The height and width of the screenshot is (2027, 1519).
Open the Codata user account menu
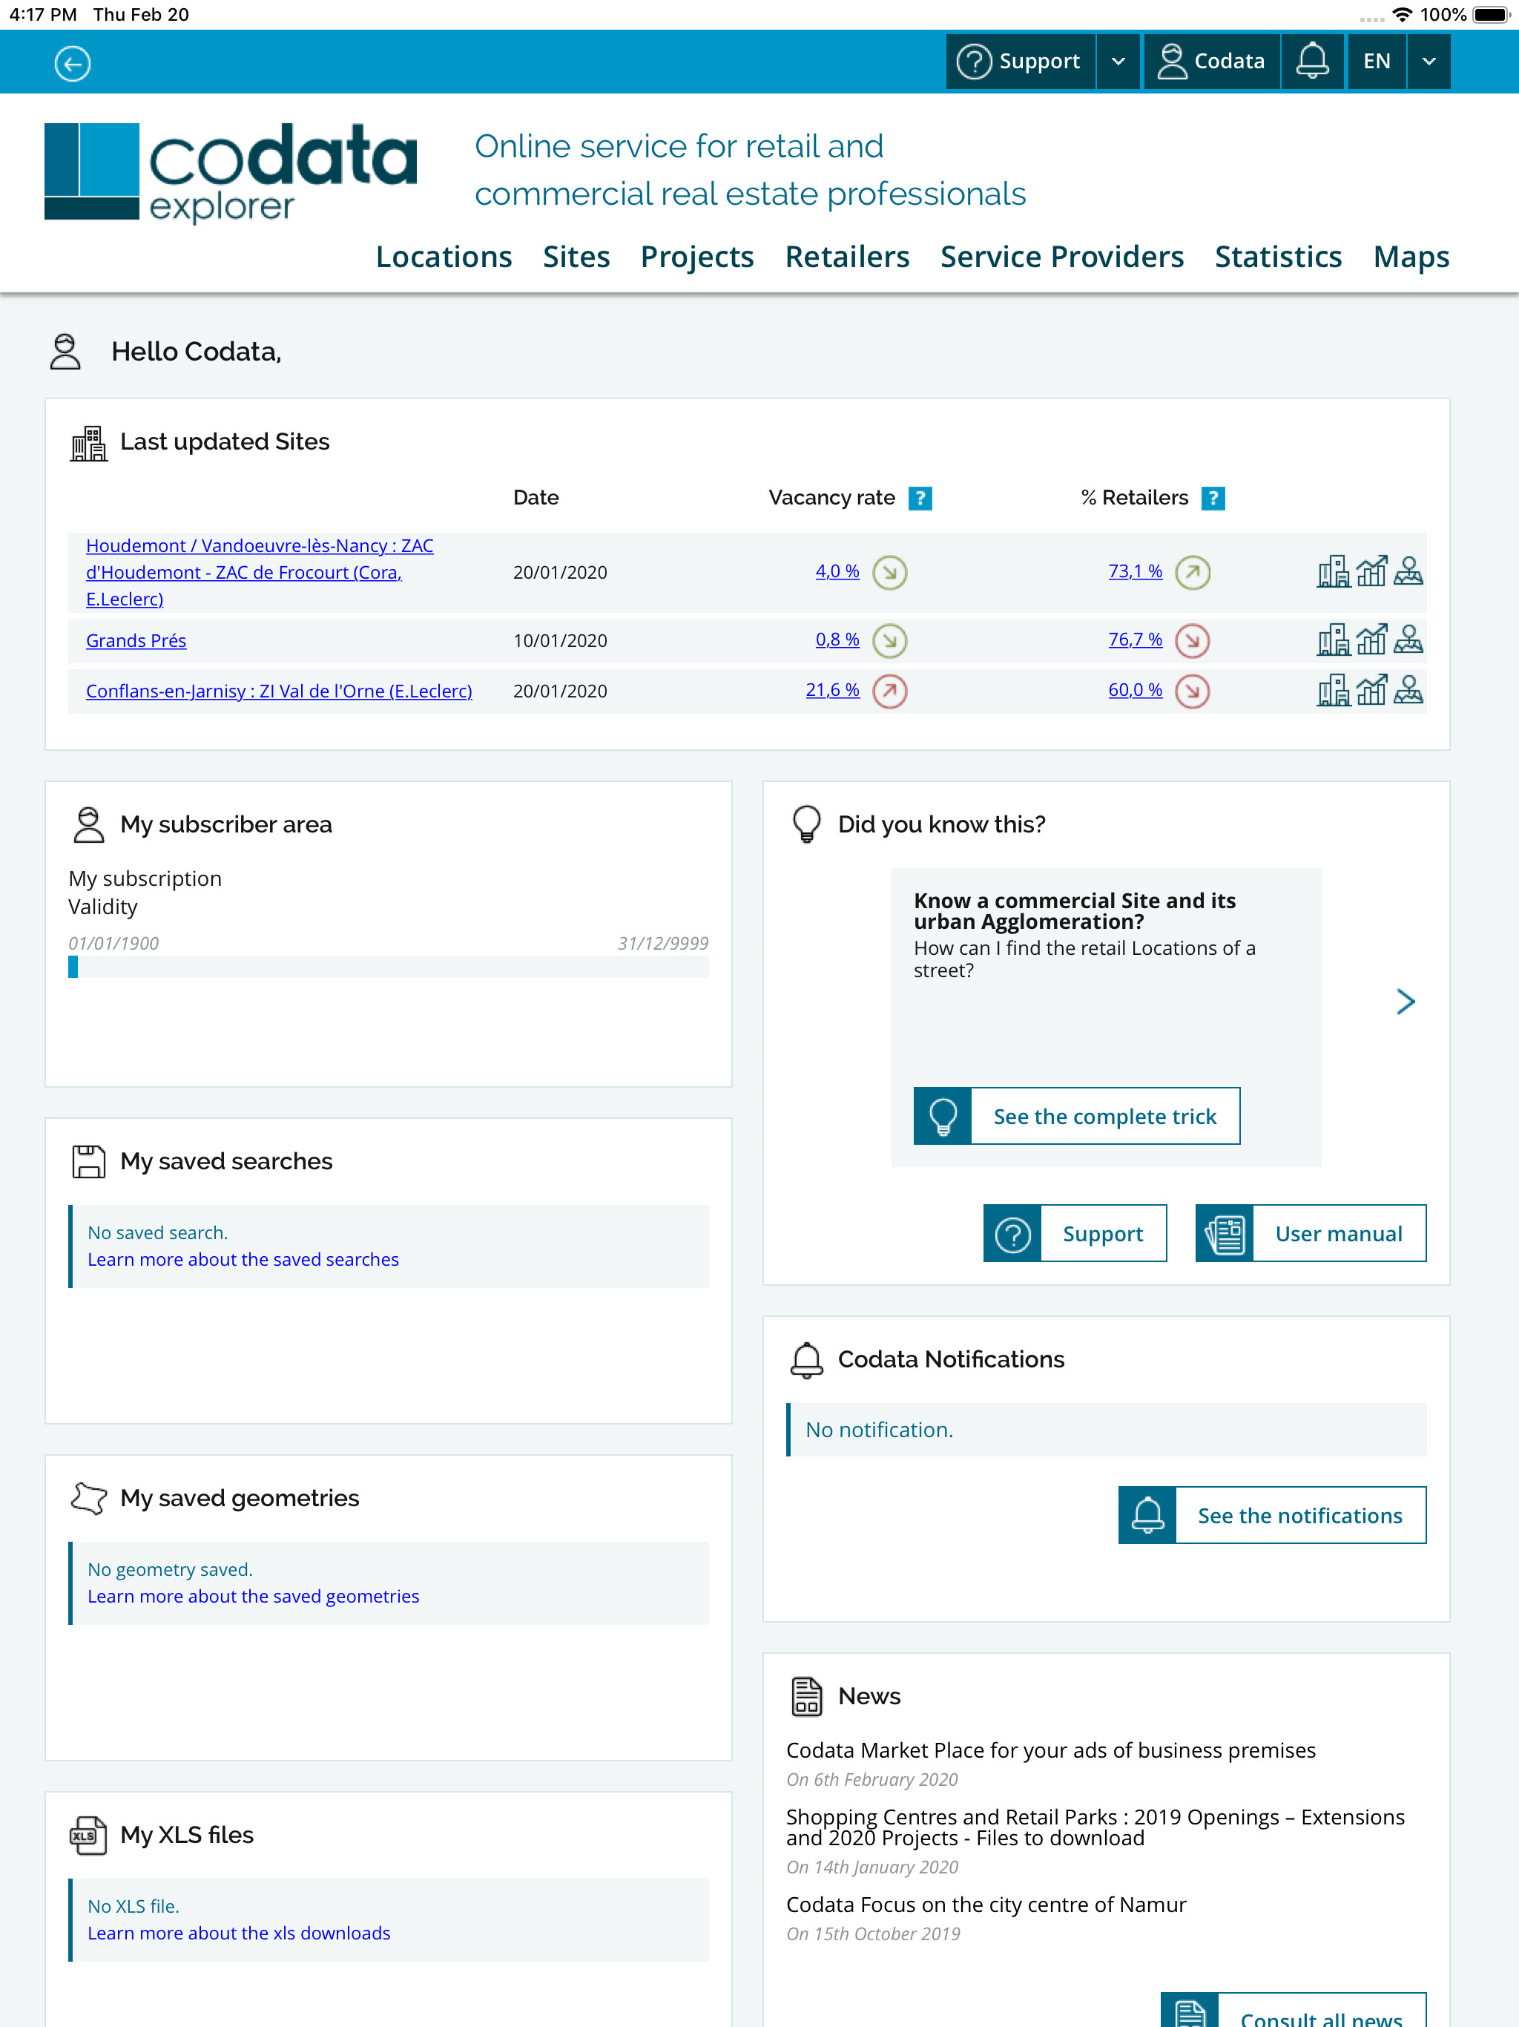(x=1211, y=62)
